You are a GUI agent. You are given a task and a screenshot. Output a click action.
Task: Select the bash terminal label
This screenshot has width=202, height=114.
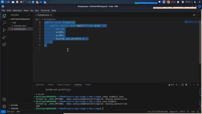[171, 85]
